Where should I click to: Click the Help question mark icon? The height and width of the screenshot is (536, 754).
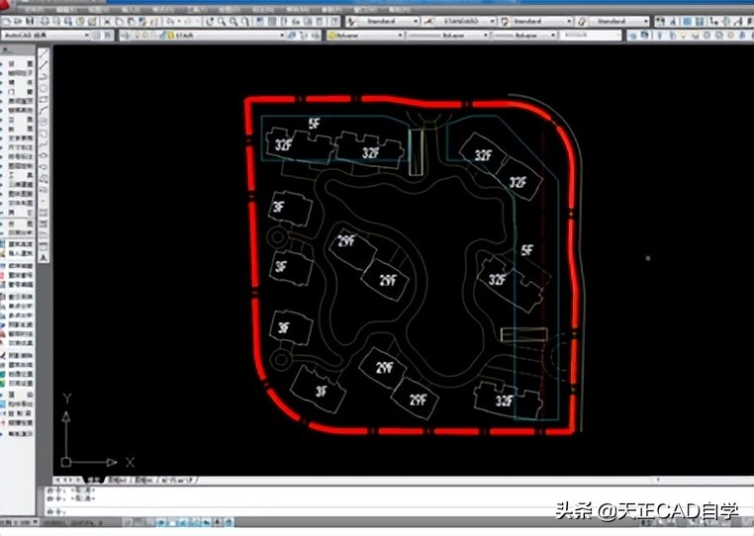click(334, 21)
